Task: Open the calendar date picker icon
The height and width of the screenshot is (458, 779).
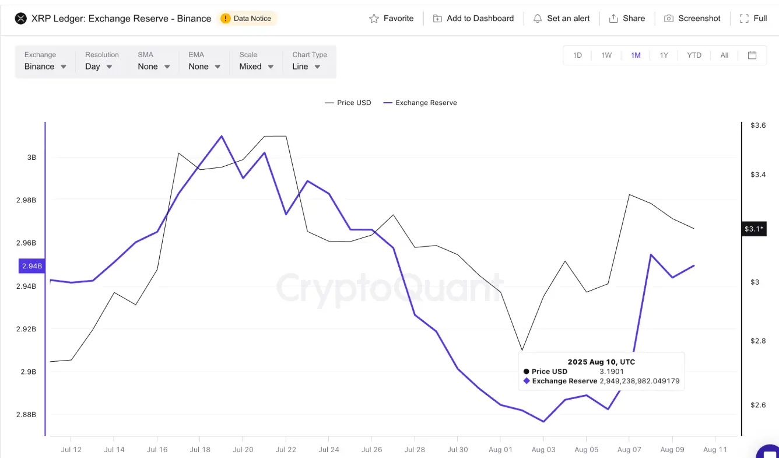Action: [752, 55]
